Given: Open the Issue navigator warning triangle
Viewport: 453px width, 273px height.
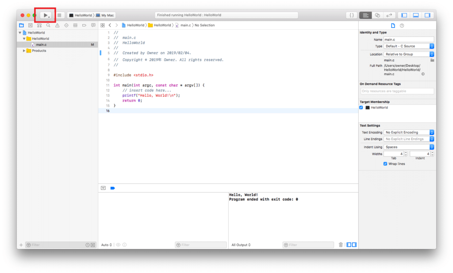Looking at the screenshot, I should tap(58, 25).
